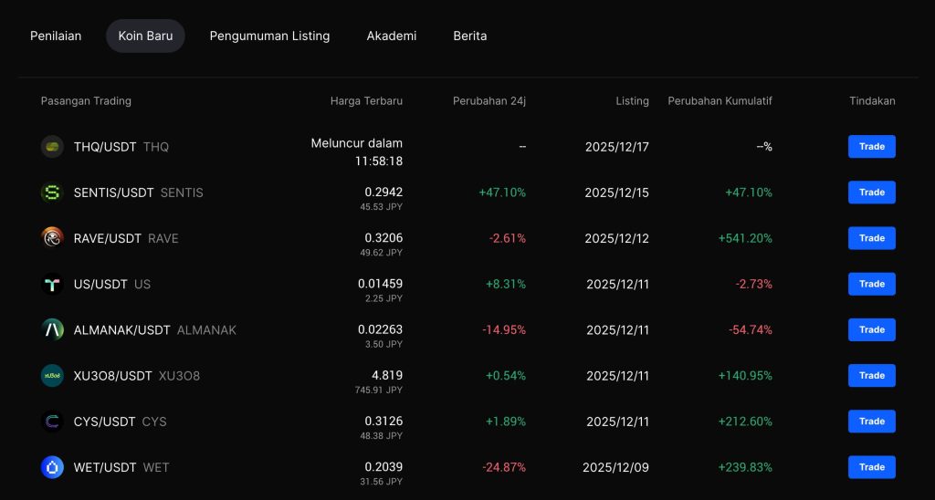Trade the THQ/USDT pair

click(x=872, y=147)
